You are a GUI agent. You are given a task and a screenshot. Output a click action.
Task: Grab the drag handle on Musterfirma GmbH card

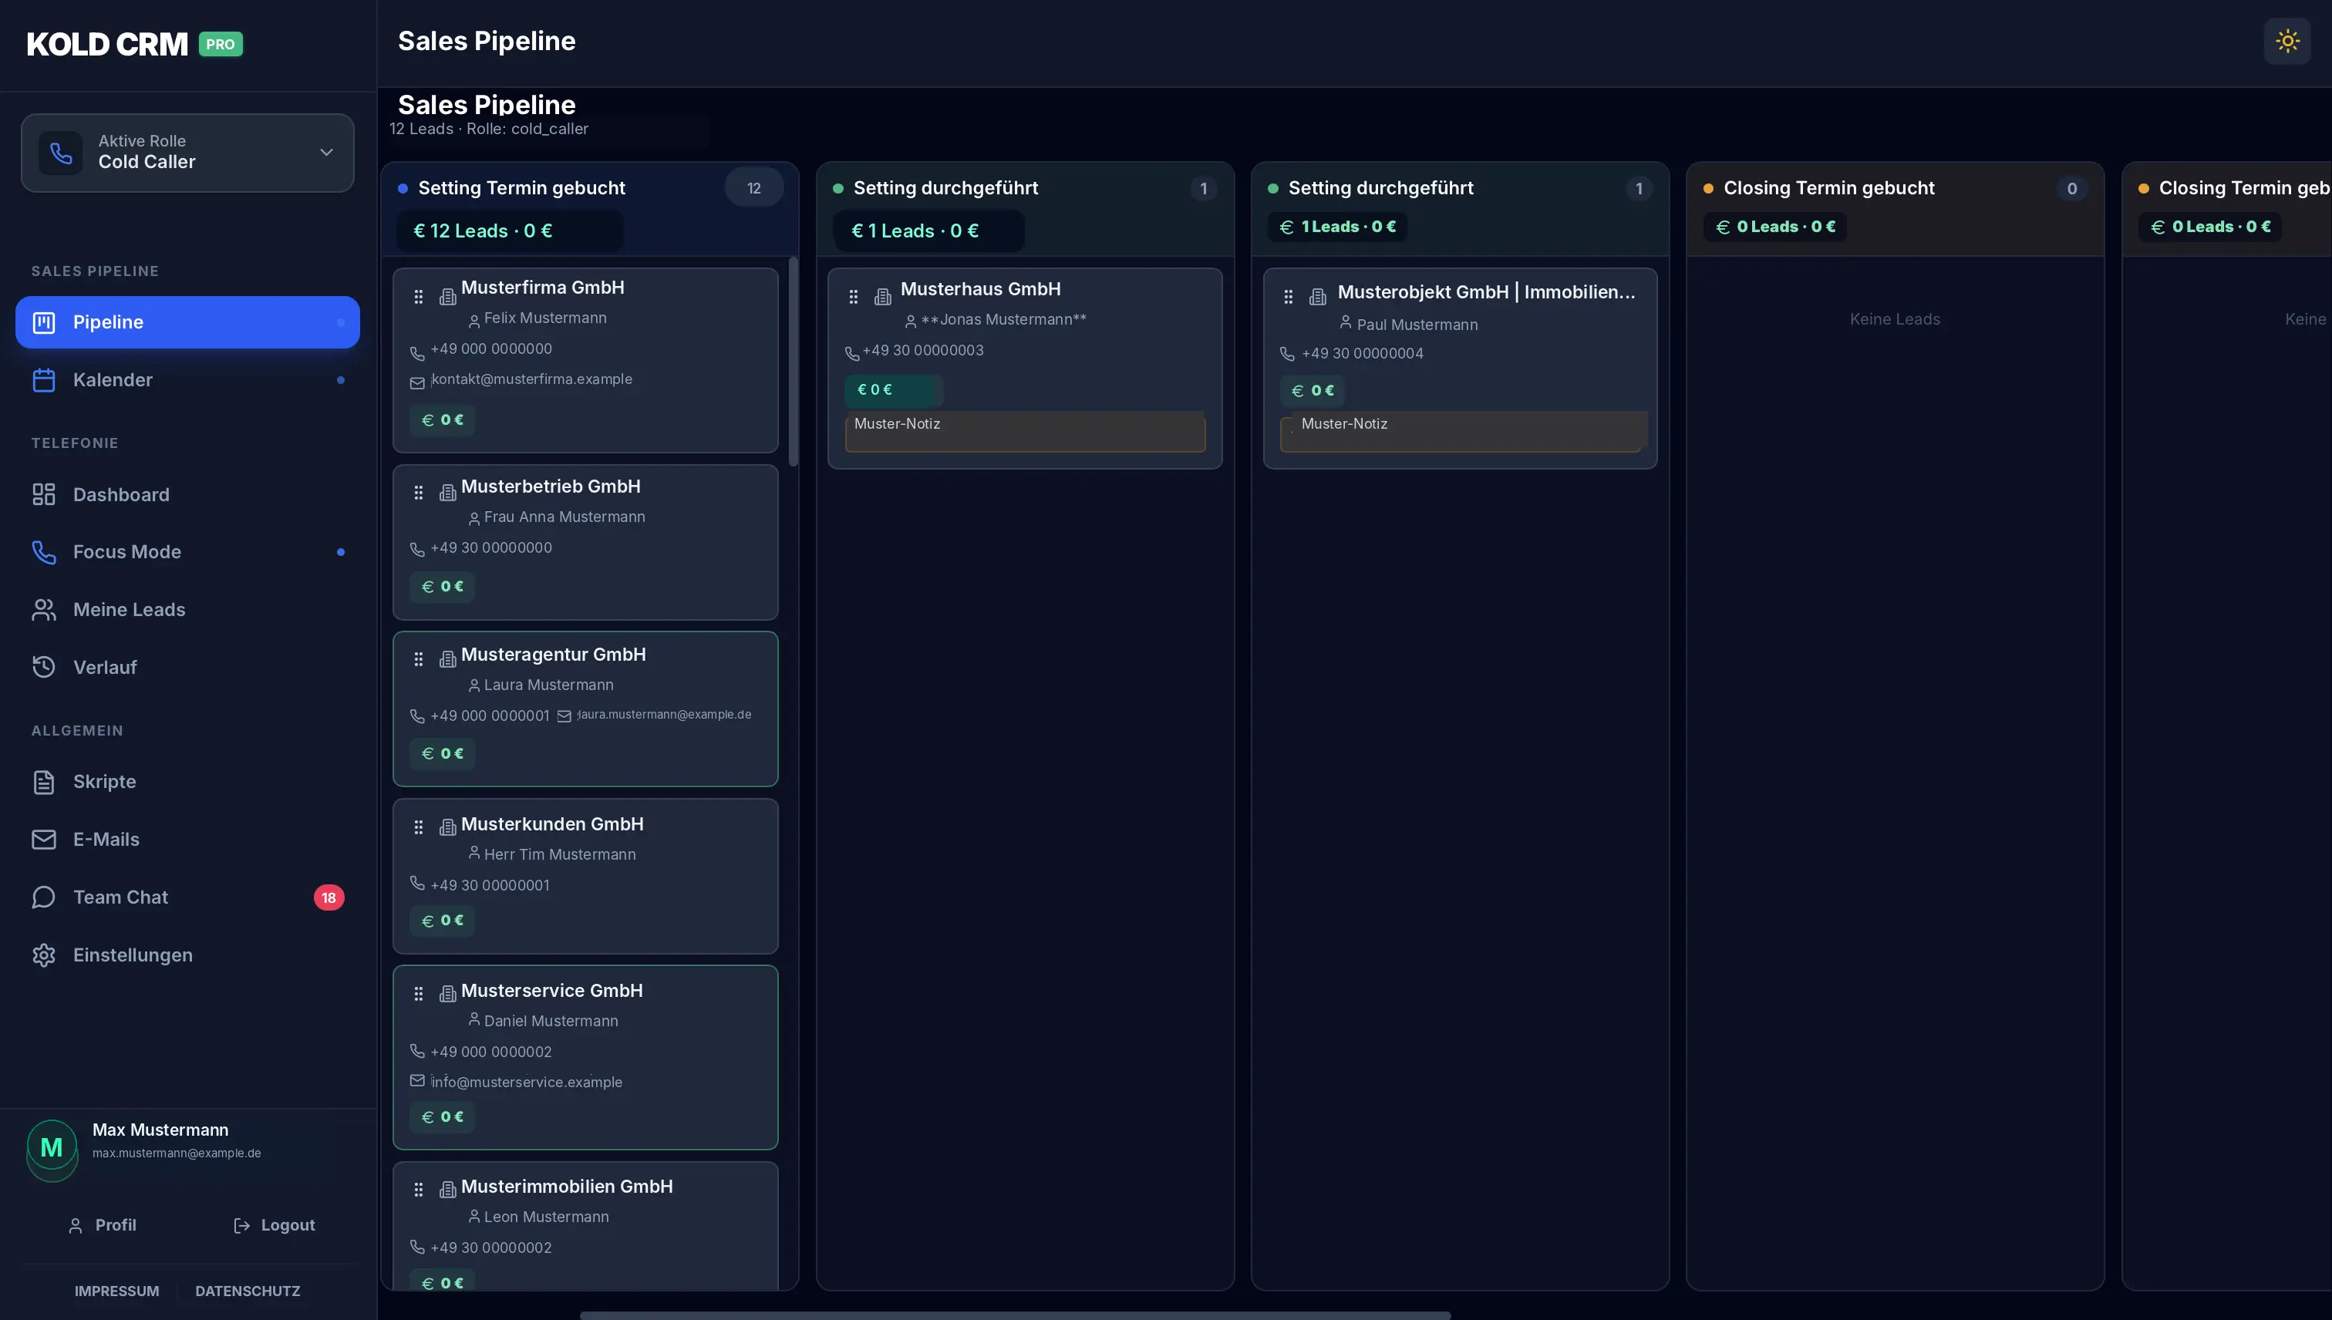click(x=418, y=296)
